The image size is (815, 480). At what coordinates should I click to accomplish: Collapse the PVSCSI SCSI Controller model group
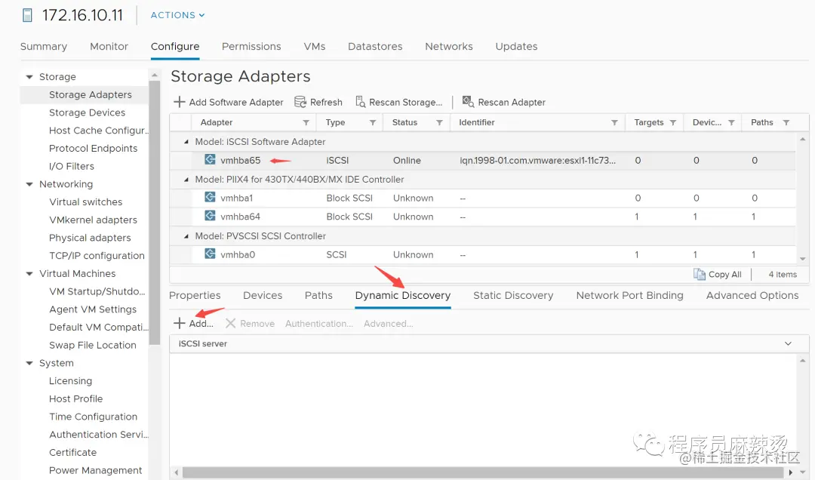coord(186,236)
